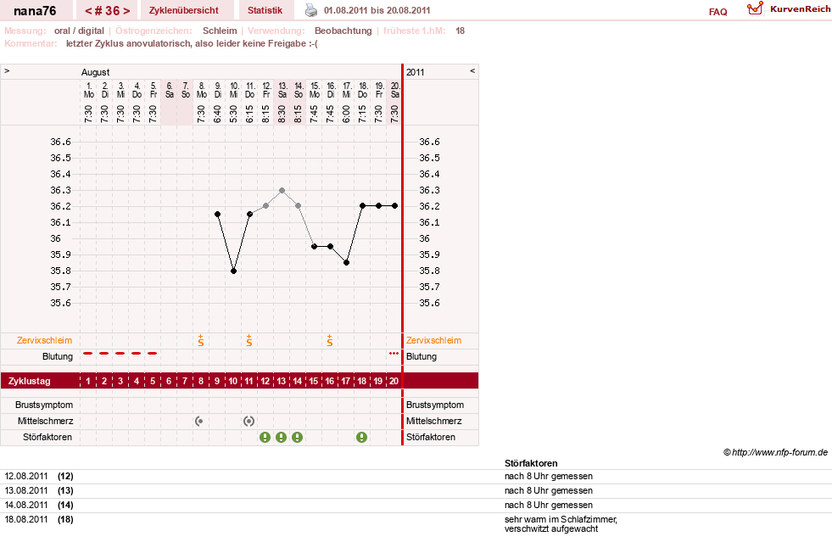832x559 pixels.
Task: Click the Mittelschmerz symbol on day 8
Action: point(199,422)
